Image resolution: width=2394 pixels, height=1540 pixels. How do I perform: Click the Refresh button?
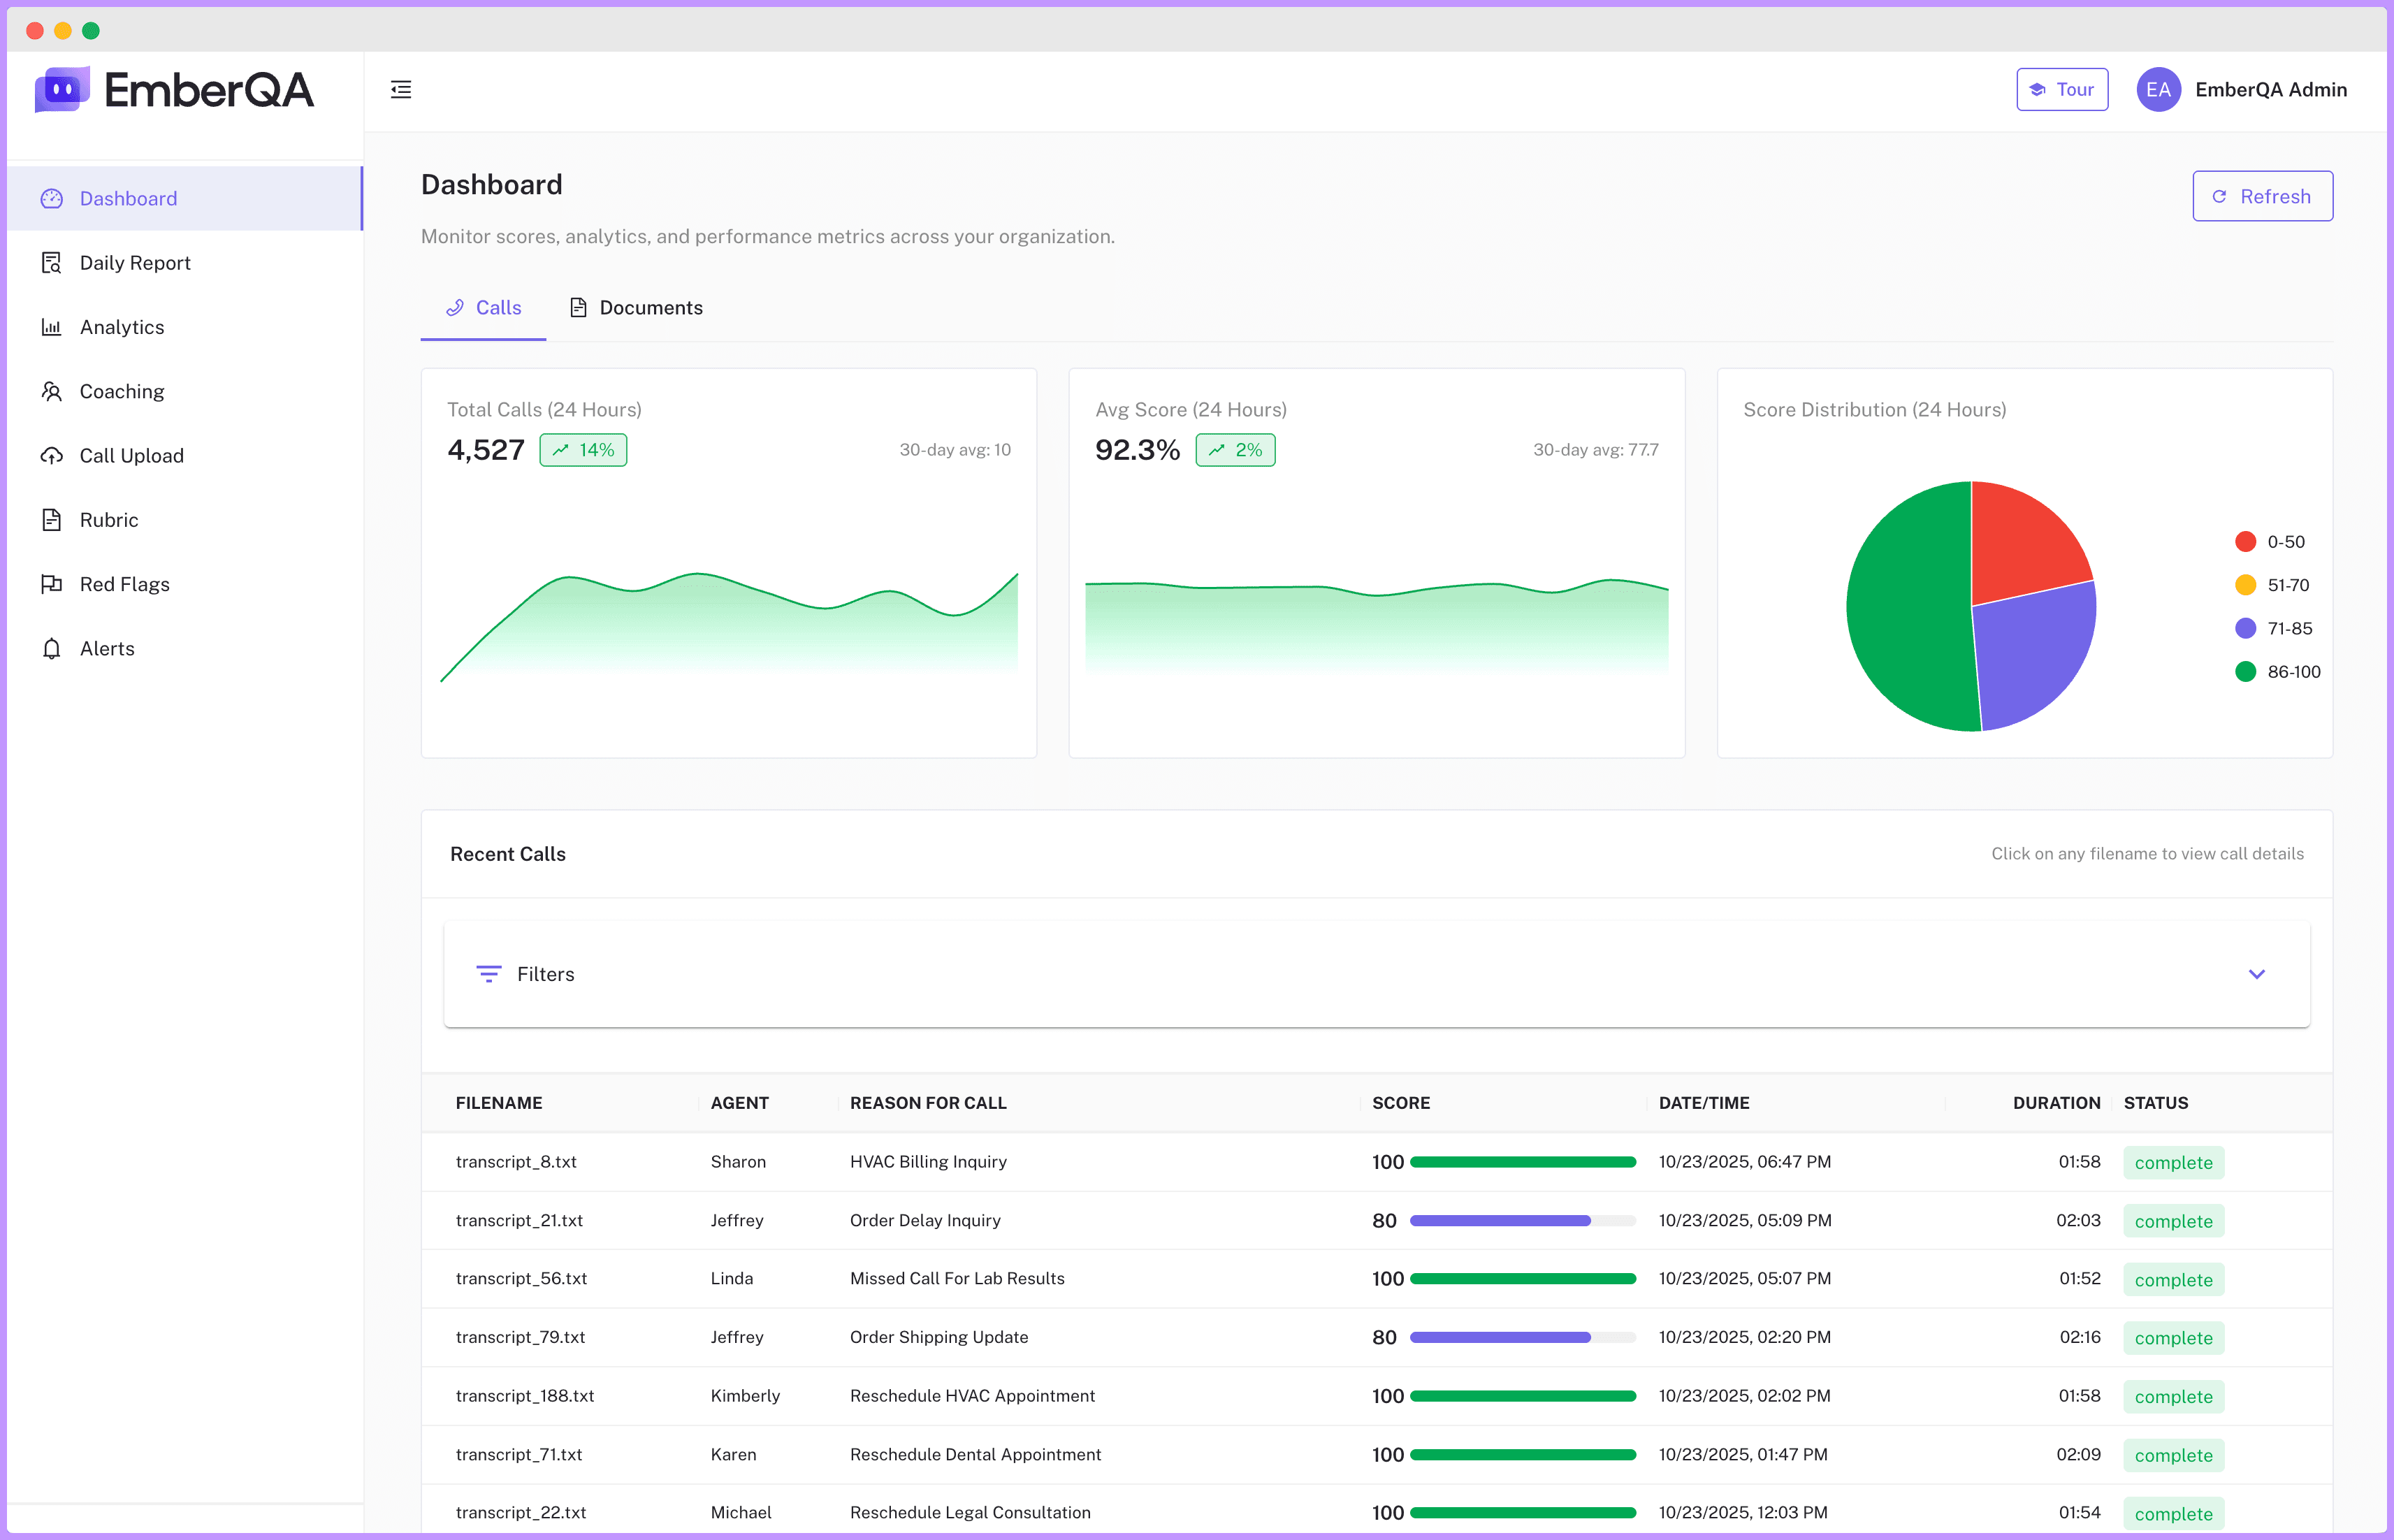[2262, 196]
